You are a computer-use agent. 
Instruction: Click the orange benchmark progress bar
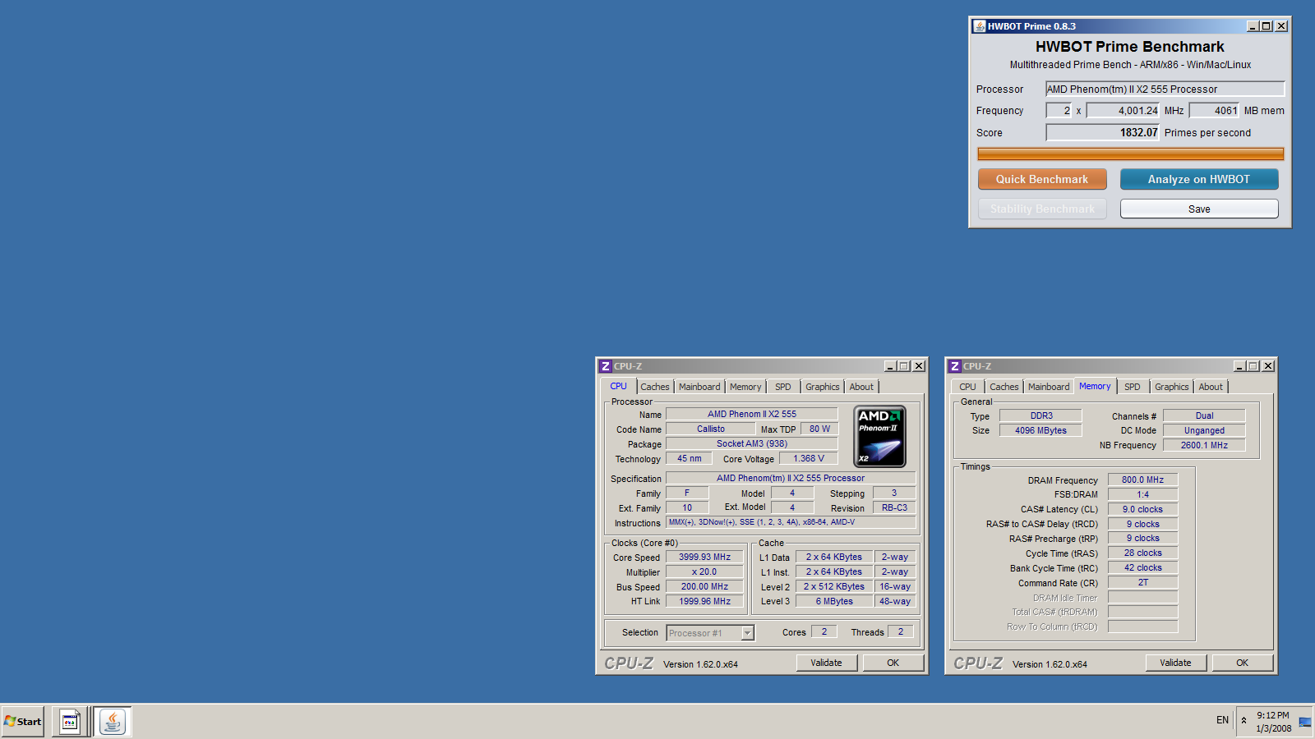click(x=1130, y=154)
